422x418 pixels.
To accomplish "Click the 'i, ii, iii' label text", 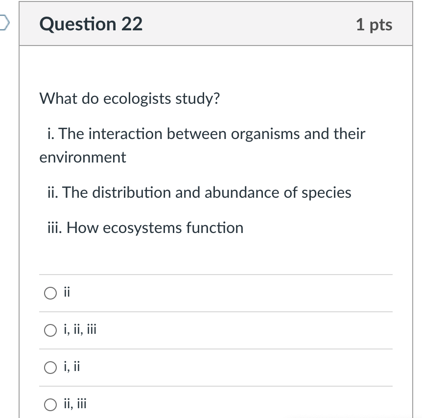I will point(80,329).
